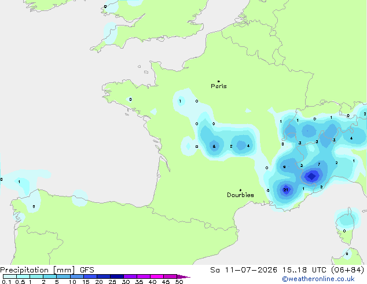The image size is (367, 284).
Task: Pick the 0.5–1 mm legend color swatch
Action: [23, 276]
